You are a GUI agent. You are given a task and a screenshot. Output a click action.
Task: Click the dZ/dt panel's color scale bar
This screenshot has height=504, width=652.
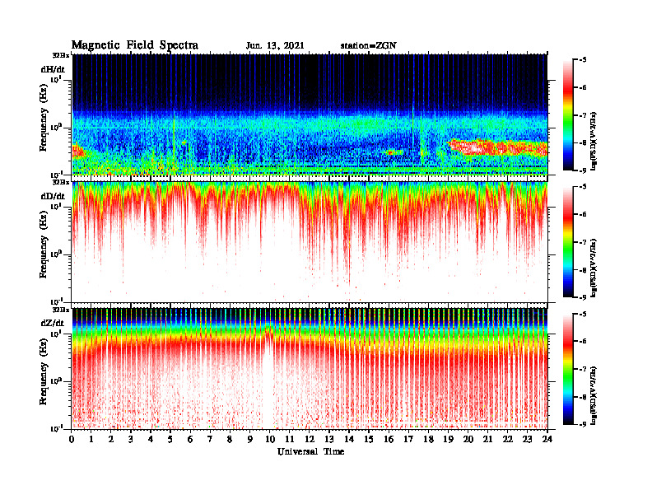pyautogui.click(x=568, y=369)
